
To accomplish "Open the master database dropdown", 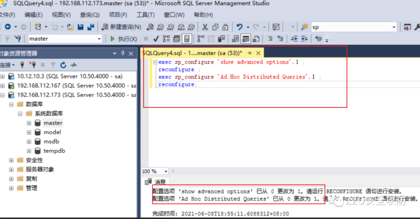I will point(99,39).
